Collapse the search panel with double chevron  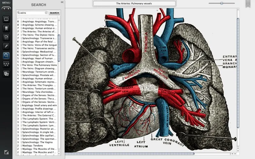(62, 2)
